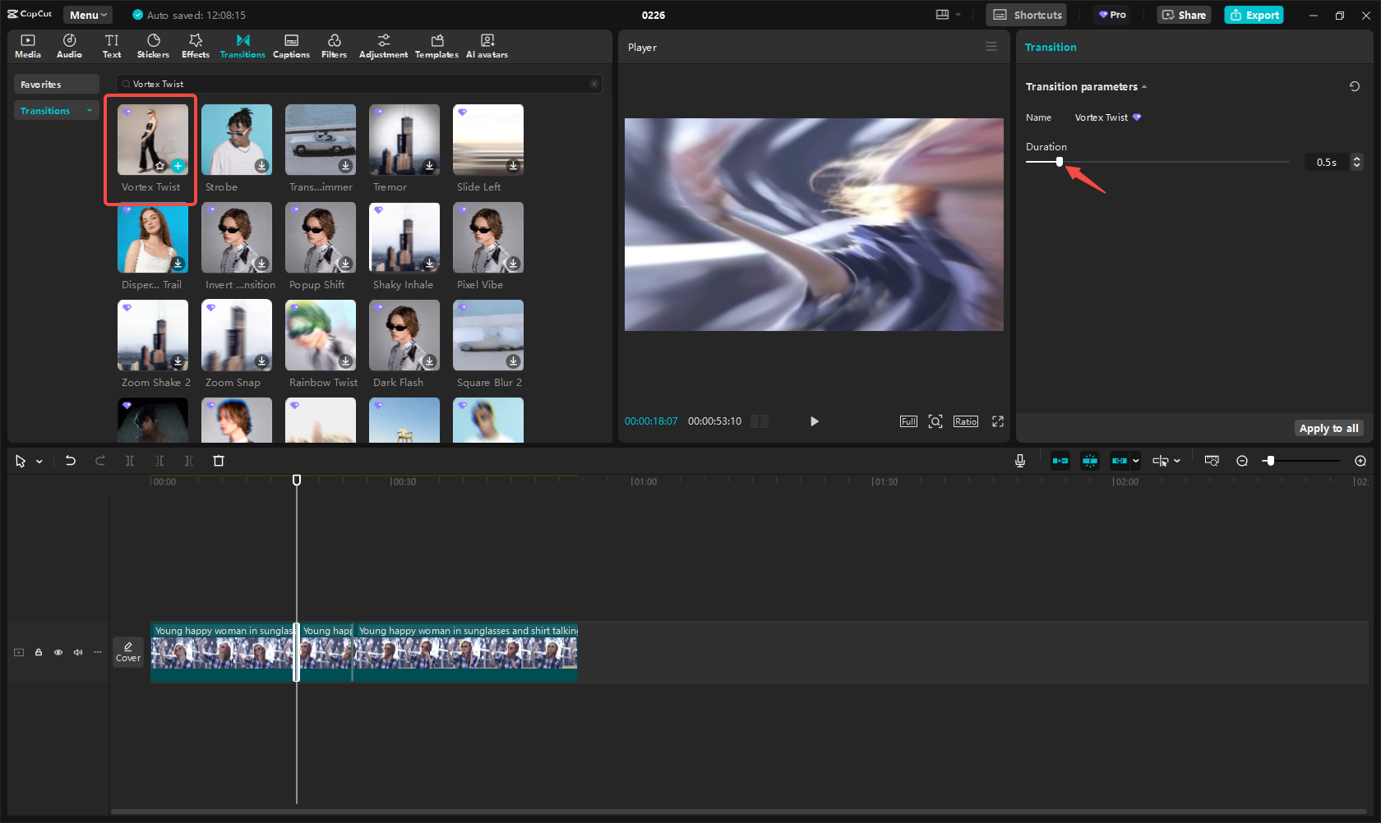Click the transition Duration slider handle
The width and height of the screenshot is (1381, 823).
tap(1059, 162)
